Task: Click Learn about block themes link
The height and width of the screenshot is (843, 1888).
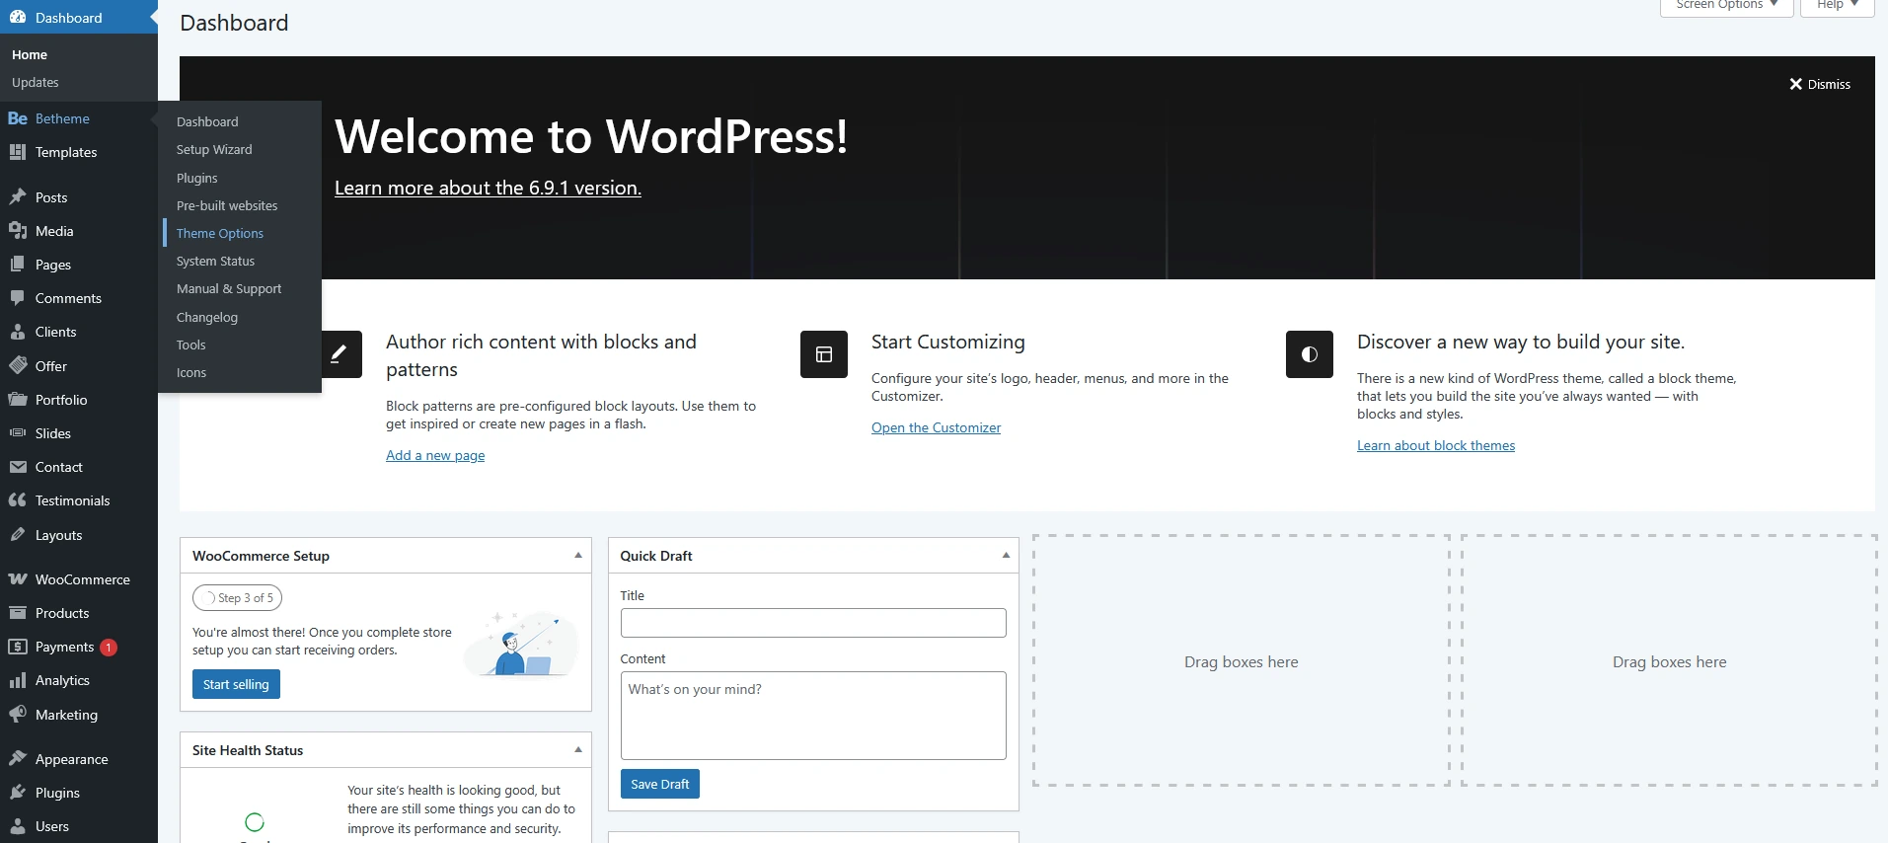Action: 1436,445
